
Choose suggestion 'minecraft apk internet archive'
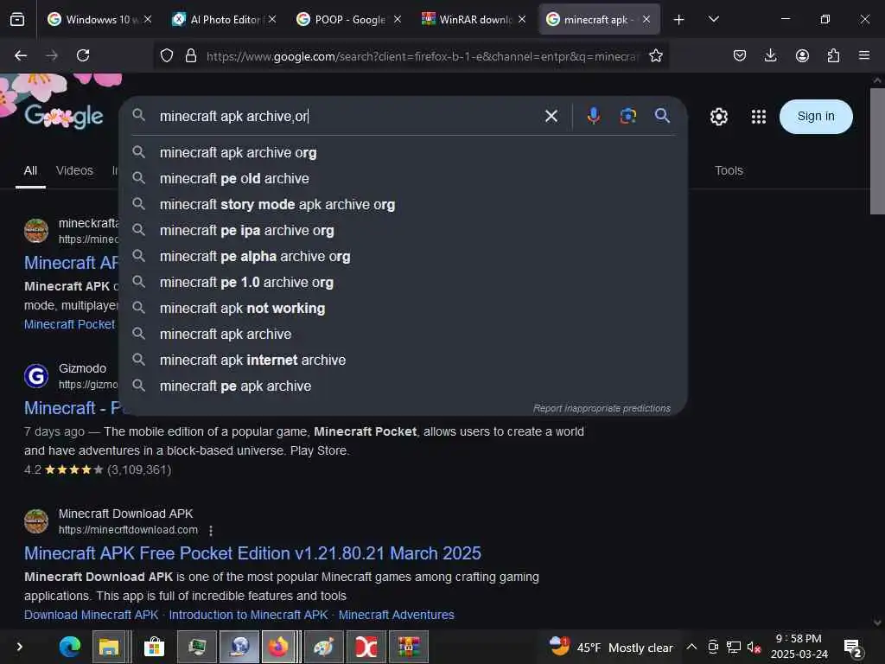pyautogui.click(x=403, y=361)
